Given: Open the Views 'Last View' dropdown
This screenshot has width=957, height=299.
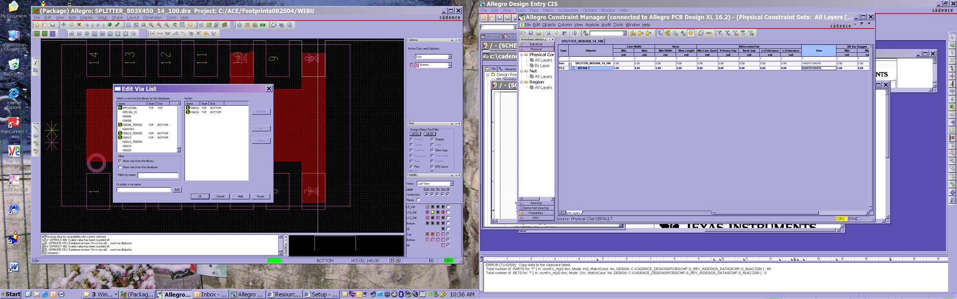Looking at the screenshot, I should pyautogui.click(x=451, y=183).
